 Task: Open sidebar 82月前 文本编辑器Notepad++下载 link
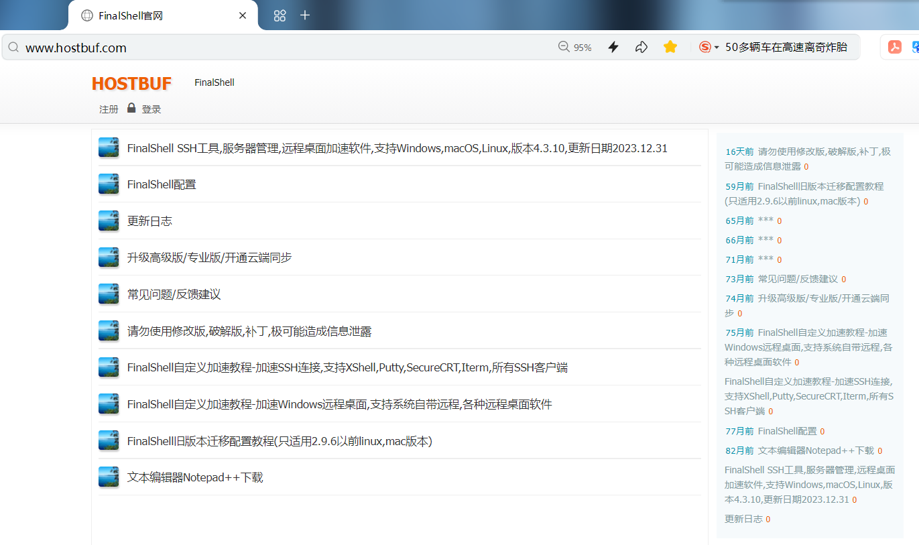pos(816,450)
